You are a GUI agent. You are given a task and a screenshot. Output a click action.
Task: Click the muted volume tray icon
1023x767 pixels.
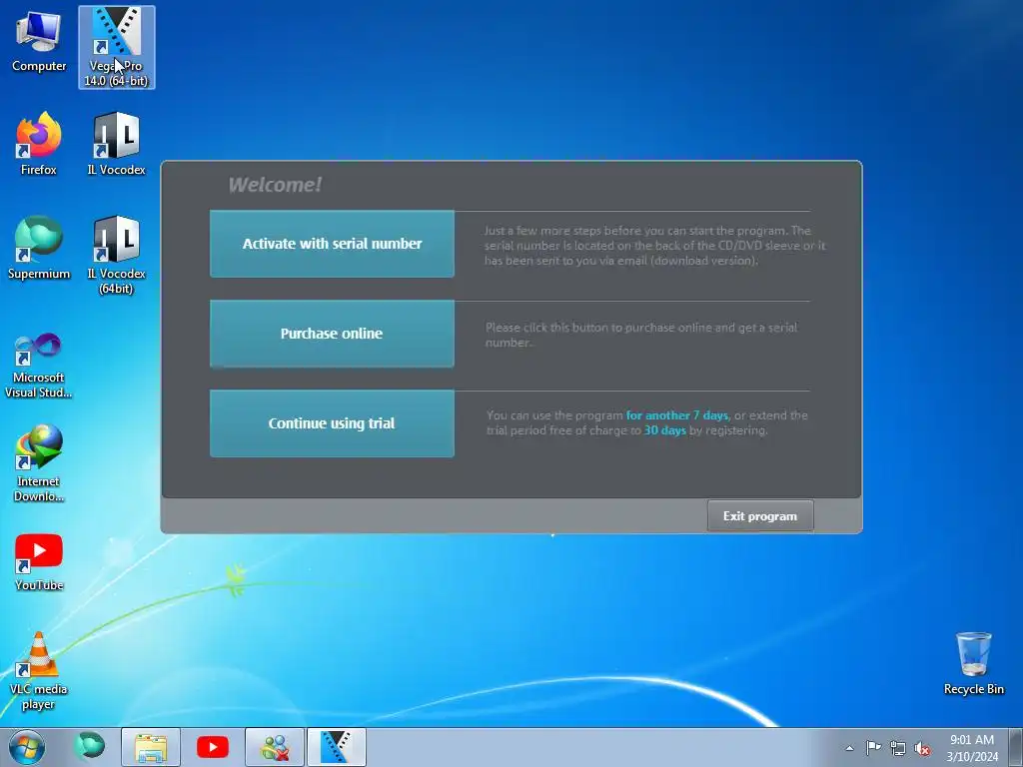(x=922, y=748)
